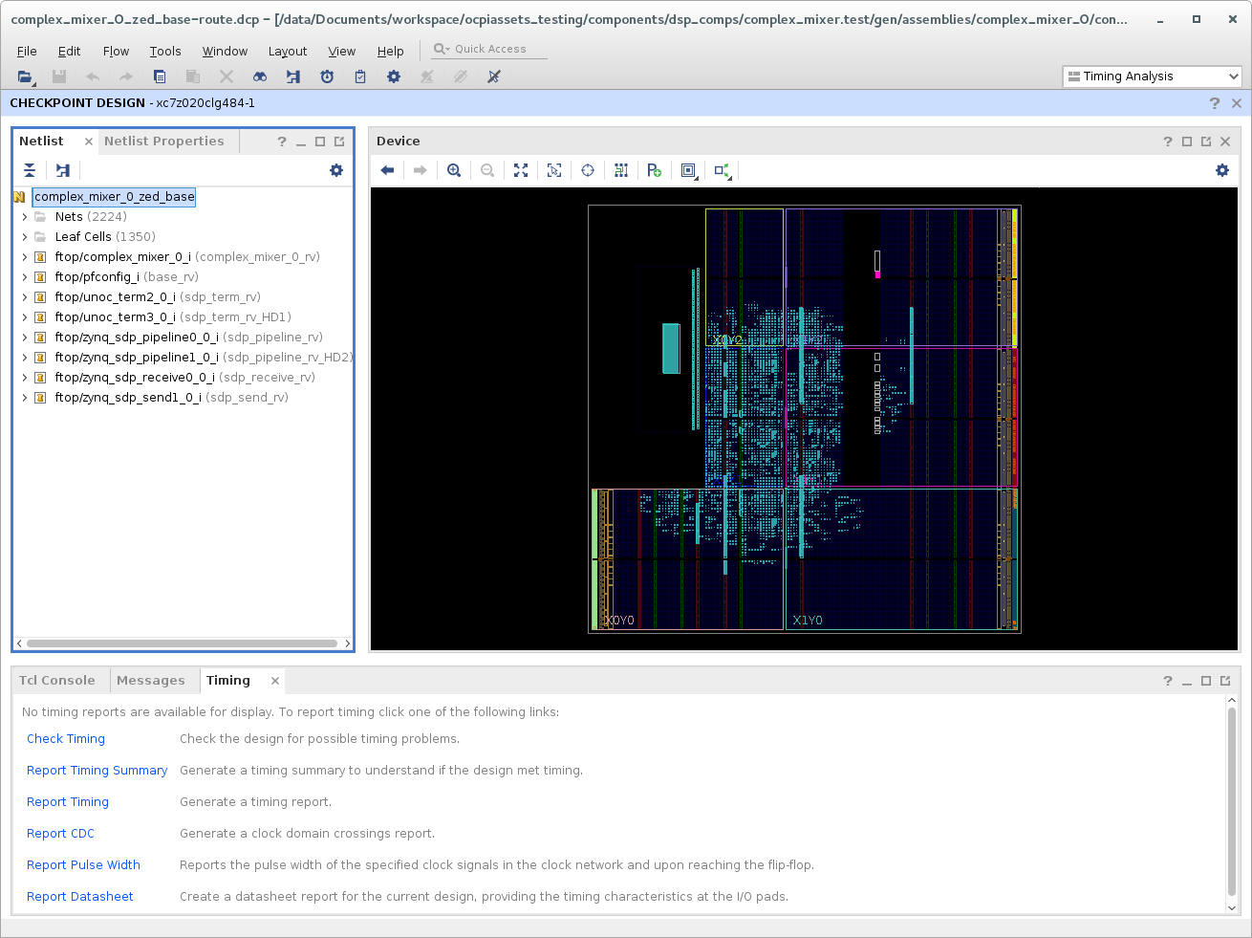1252x938 pixels.
Task: Open the Tools menu
Action: coord(165,52)
